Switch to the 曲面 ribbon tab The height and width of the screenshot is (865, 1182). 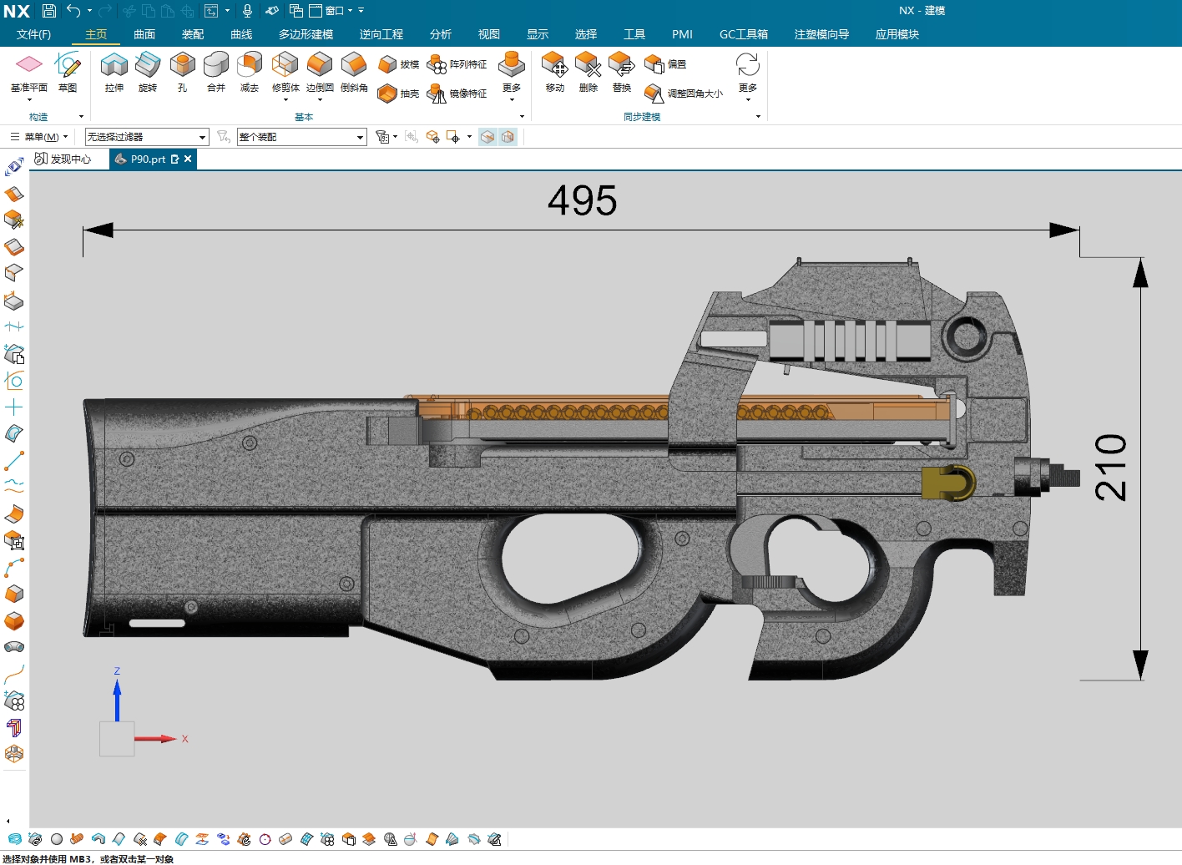point(144,34)
